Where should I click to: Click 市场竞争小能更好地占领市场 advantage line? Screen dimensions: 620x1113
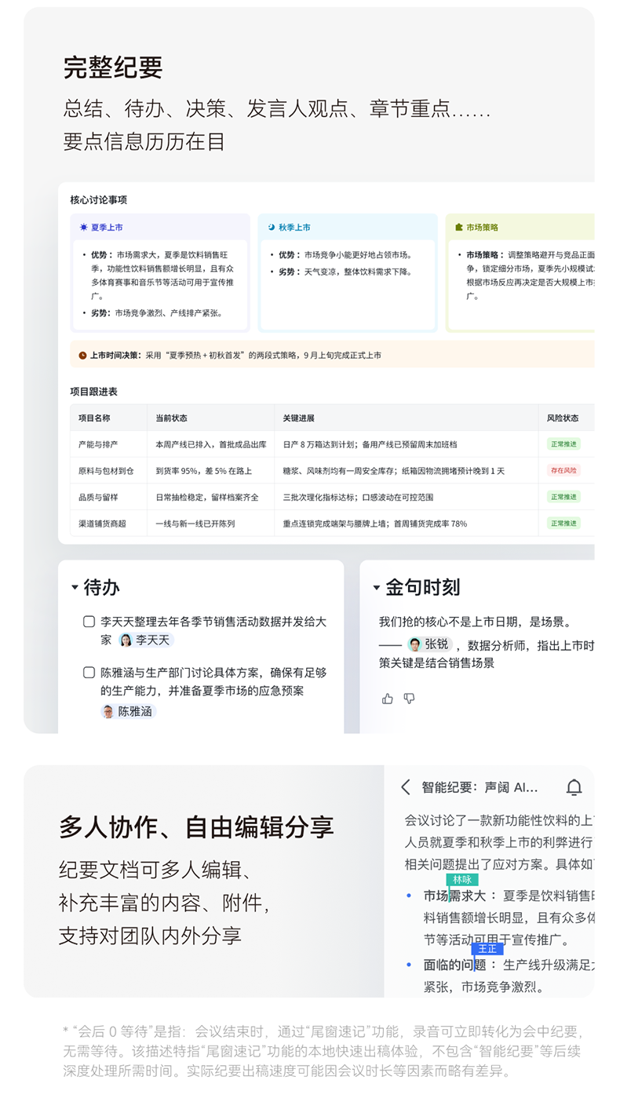[x=345, y=255]
